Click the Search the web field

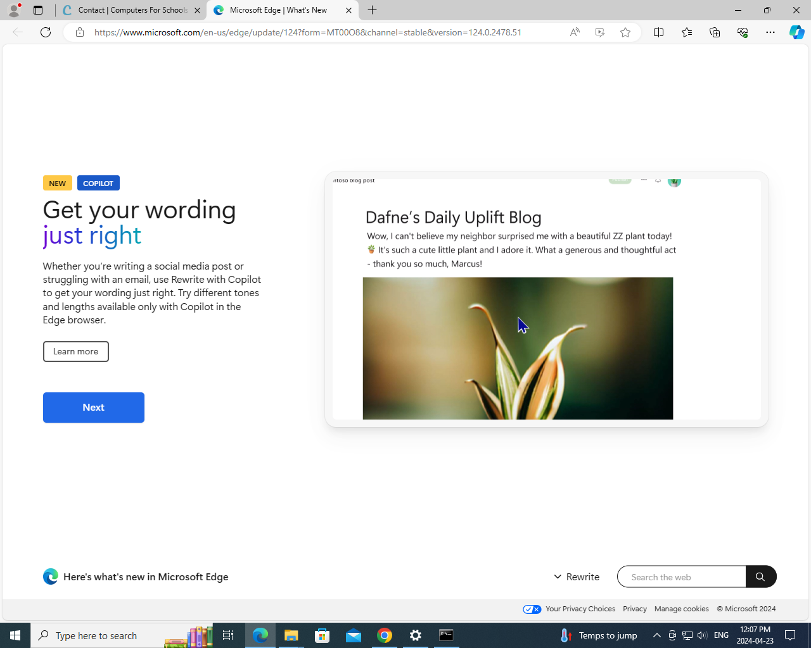pos(681,577)
